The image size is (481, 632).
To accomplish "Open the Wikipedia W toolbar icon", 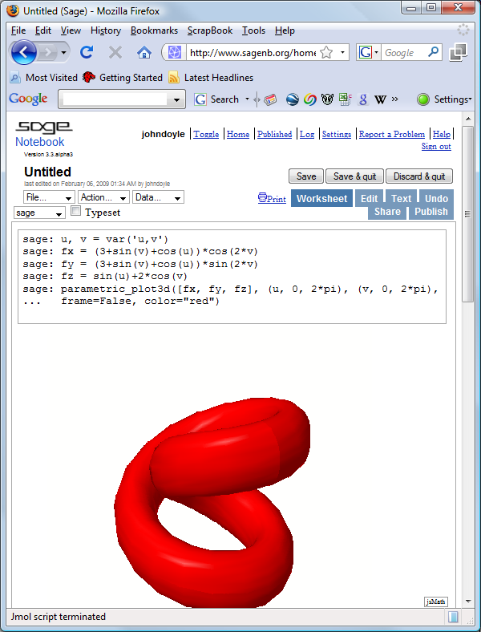I will tap(380, 99).
